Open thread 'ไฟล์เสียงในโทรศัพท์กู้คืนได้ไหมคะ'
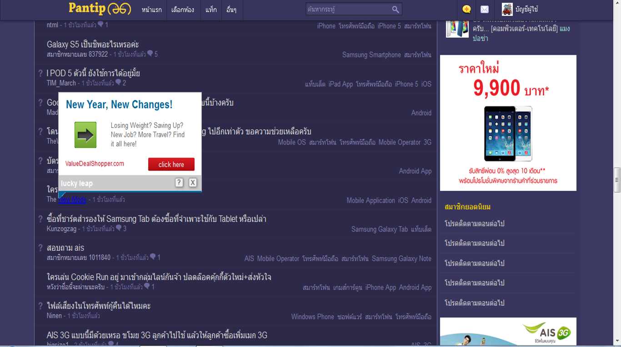Viewport: 621px width, 347px height. [99, 306]
